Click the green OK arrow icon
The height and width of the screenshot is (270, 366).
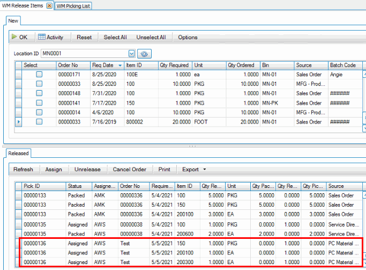click(x=14, y=37)
